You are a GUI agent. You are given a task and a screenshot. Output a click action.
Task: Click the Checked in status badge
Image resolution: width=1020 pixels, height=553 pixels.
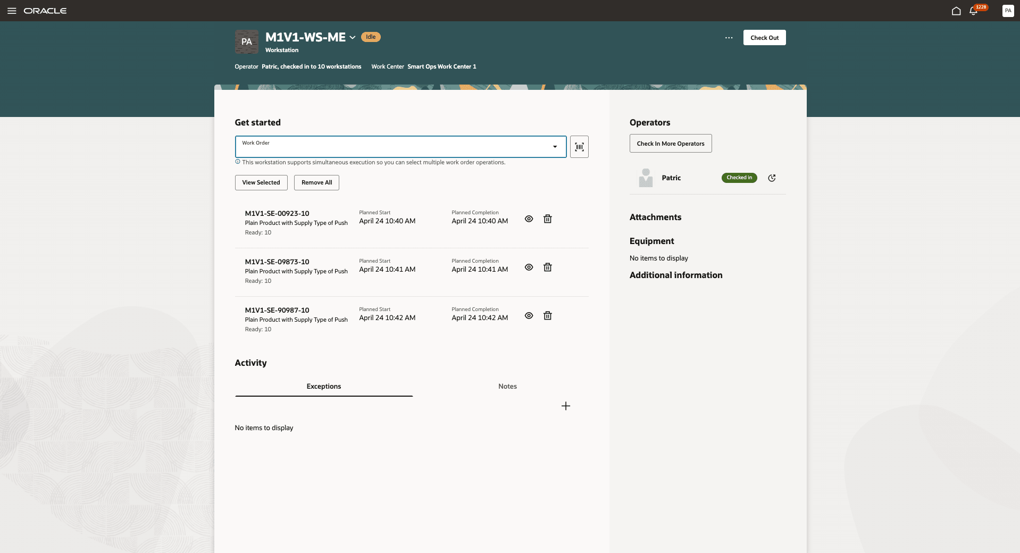(x=739, y=178)
